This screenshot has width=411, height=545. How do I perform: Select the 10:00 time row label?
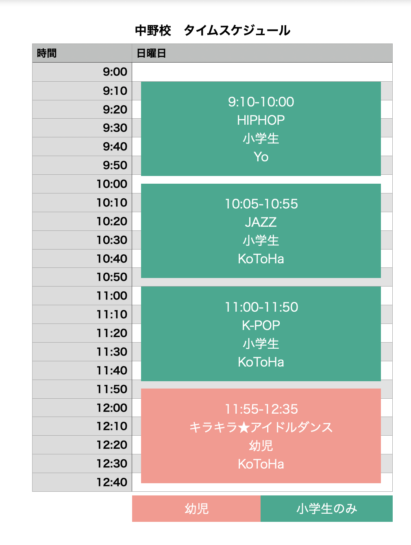(x=112, y=184)
